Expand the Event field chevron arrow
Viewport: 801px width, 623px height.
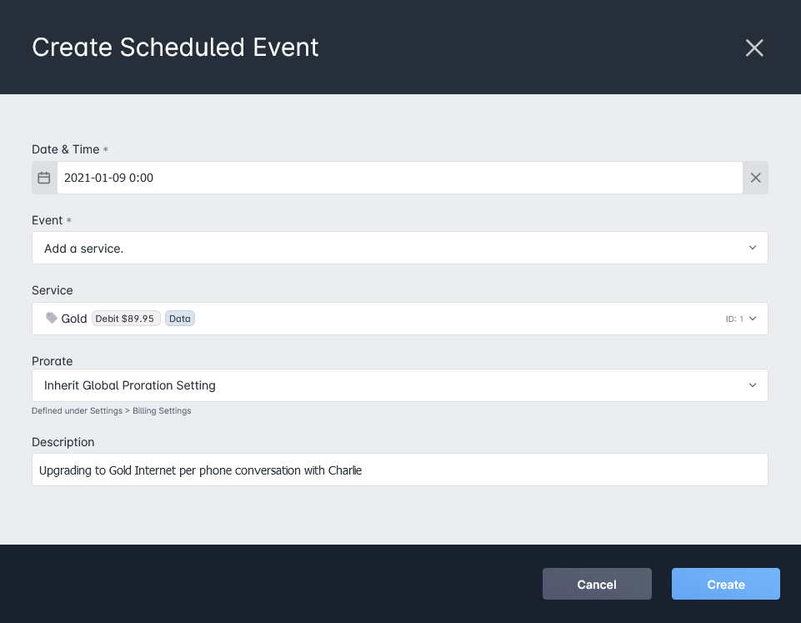(x=753, y=248)
